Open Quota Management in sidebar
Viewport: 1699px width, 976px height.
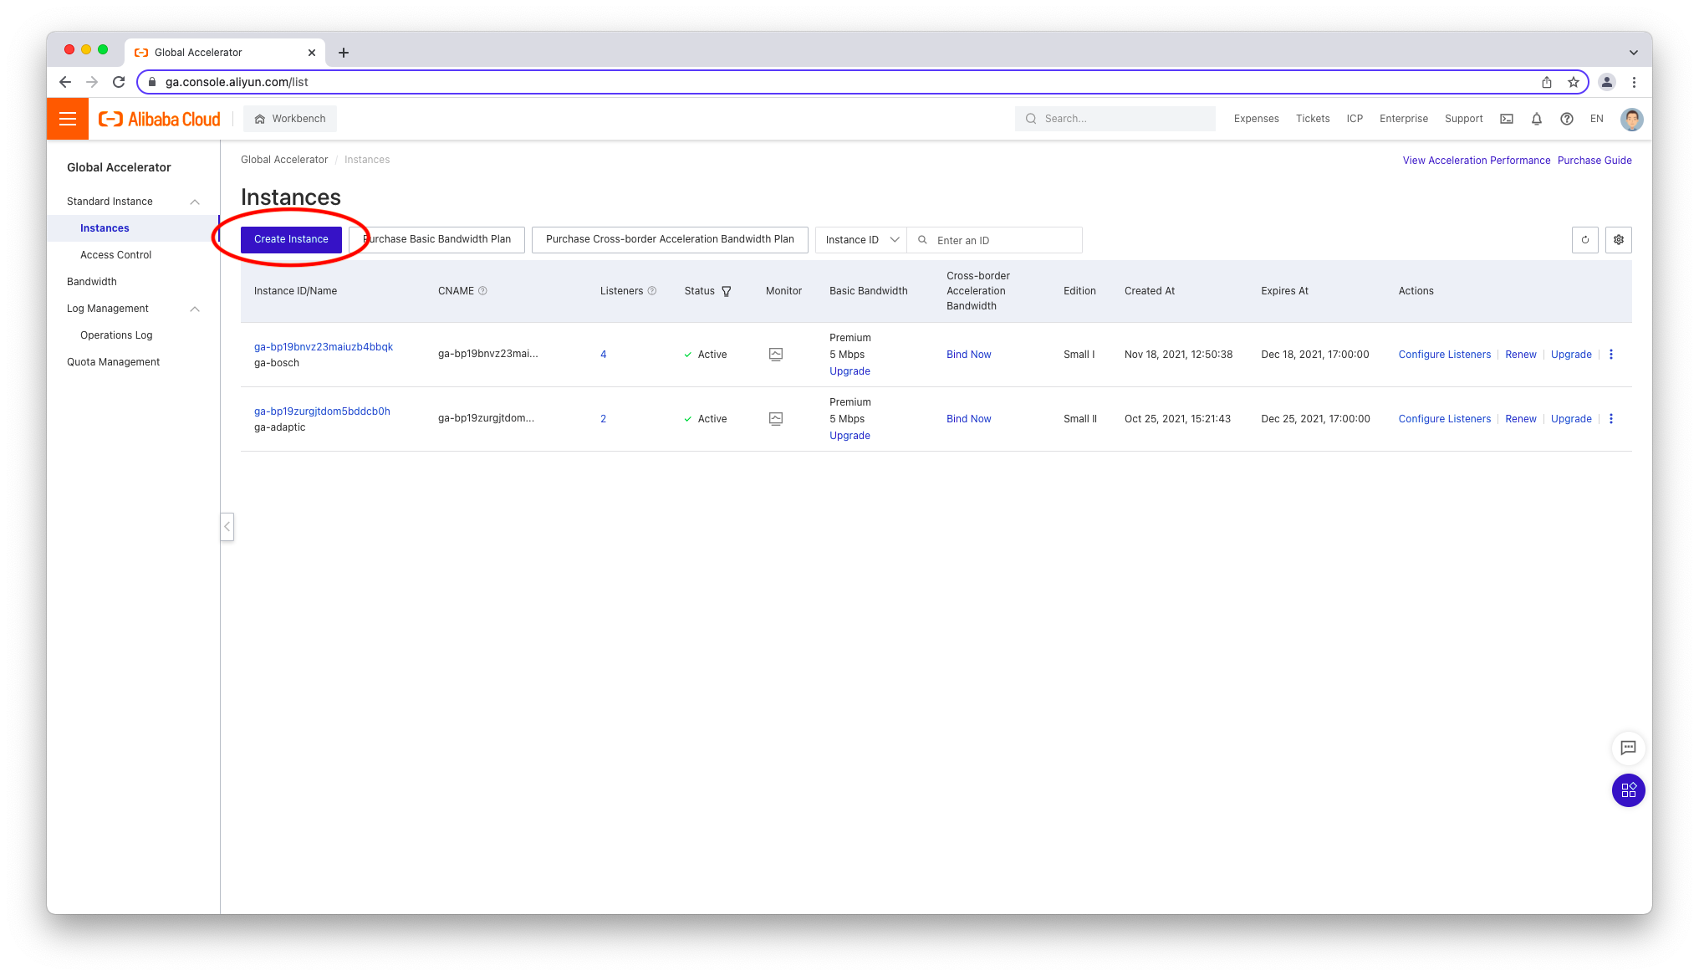click(113, 362)
